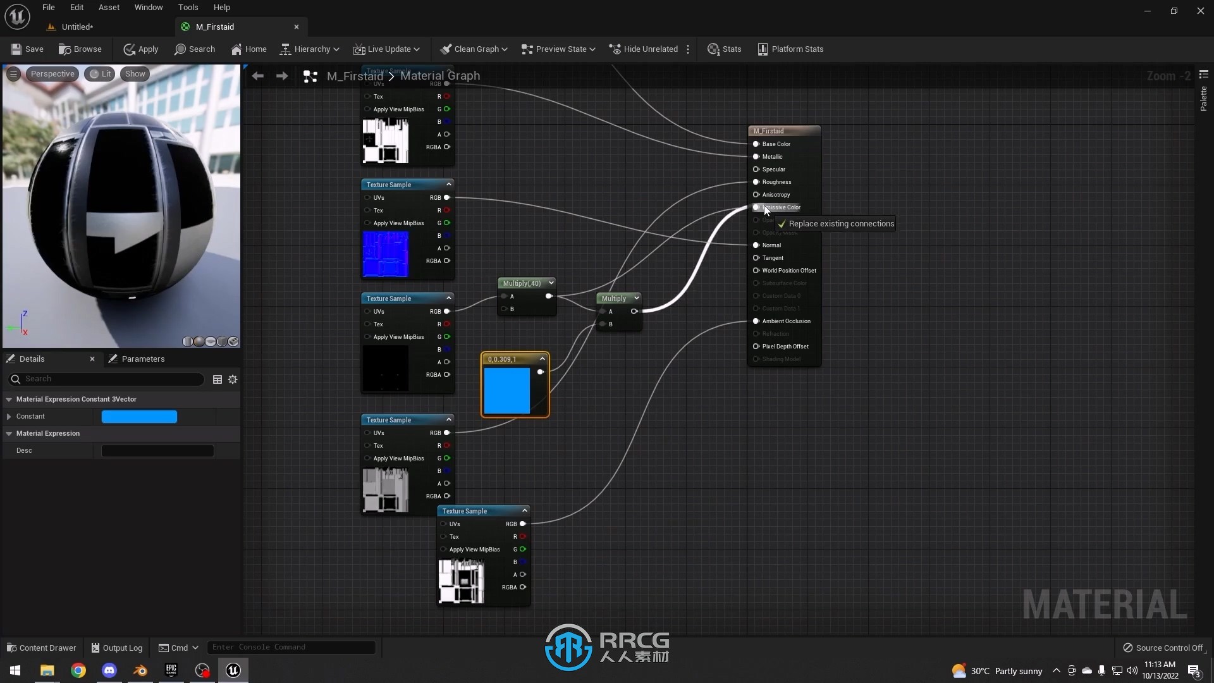1214x683 pixels.
Task: Open the Tools menu
Action: click(188, 8)
